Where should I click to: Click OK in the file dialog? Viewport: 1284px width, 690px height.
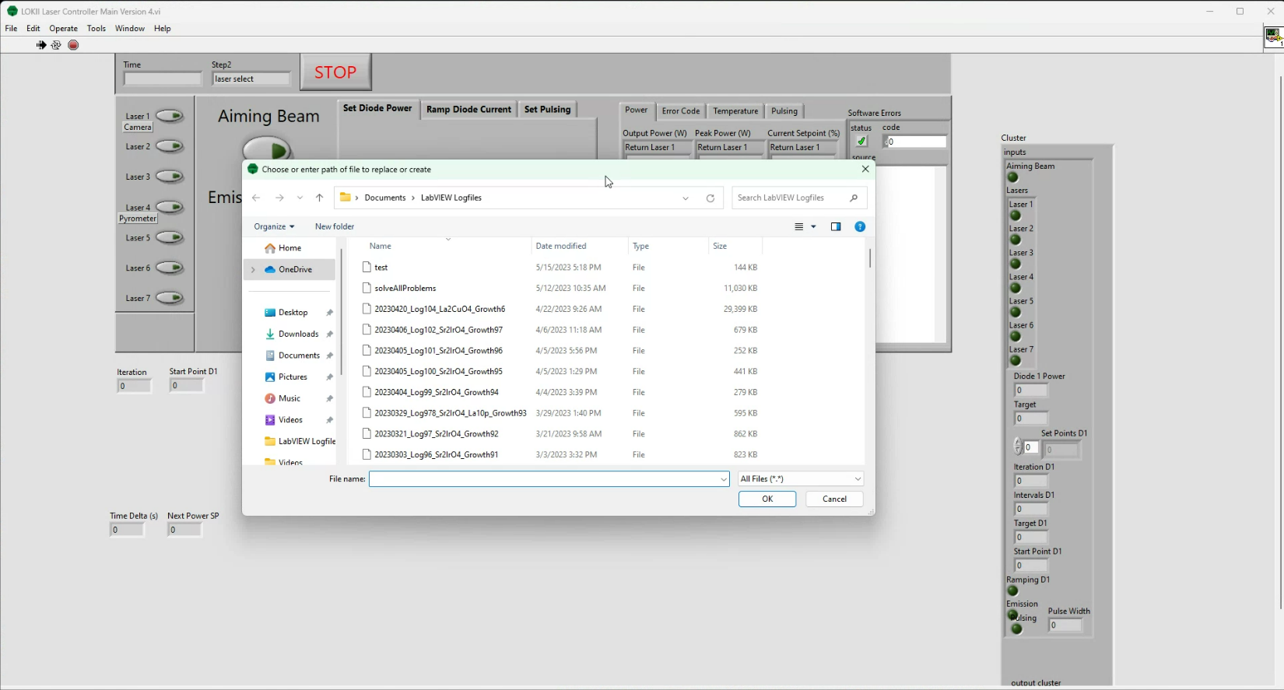(x=767, y=499)
